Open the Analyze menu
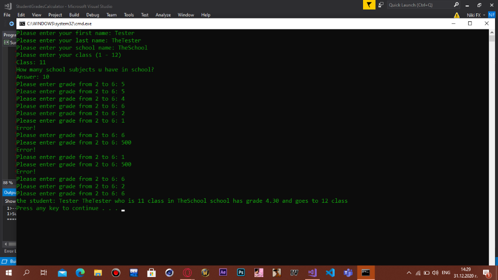Viewport: 498px width, 280px height. pos(163,15)
